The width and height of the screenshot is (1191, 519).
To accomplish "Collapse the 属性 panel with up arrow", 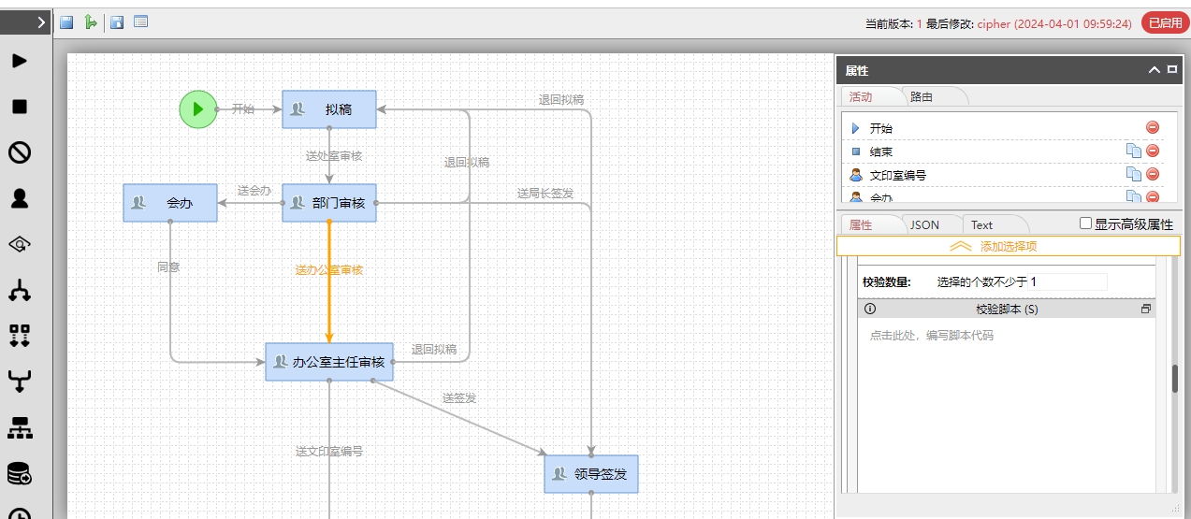I will point(1155,70).
